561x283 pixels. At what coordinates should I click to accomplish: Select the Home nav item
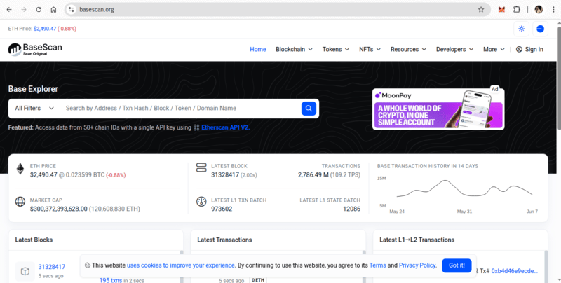[x=258, y=49]
